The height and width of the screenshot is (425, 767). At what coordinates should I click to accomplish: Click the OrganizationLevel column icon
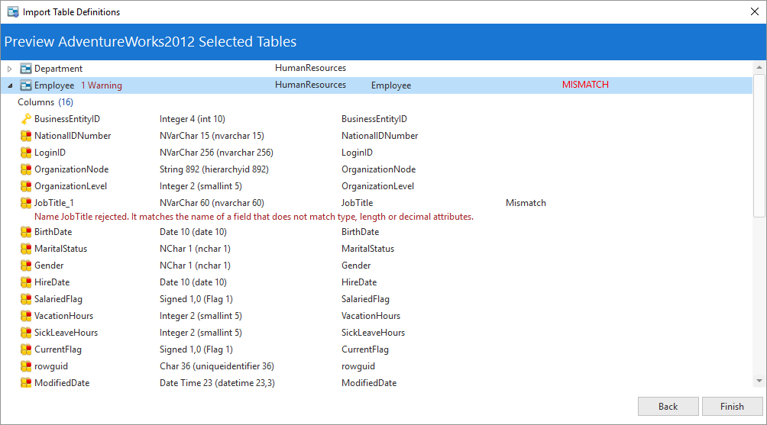[x=26, y=186]
